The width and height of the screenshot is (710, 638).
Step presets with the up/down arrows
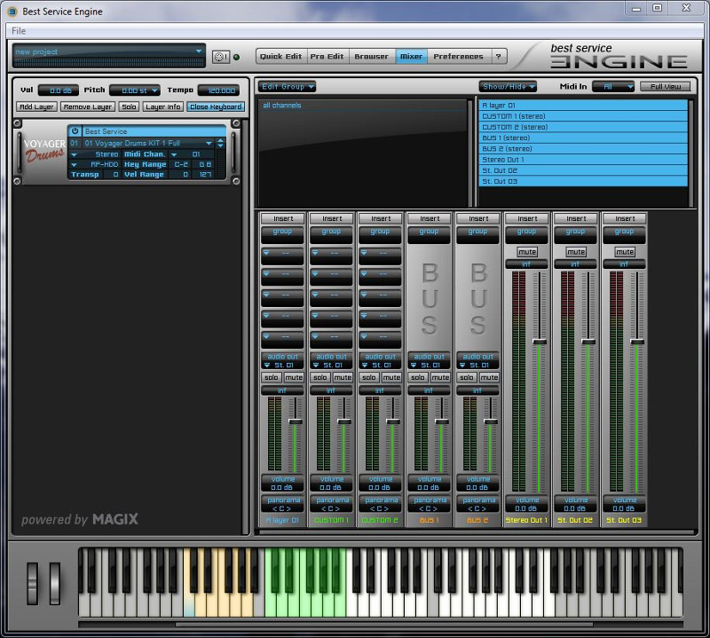[220, 143]
